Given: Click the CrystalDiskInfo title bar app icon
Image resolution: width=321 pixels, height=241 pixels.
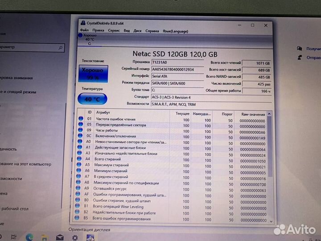Looking at the screenshot, I should 83,23.
